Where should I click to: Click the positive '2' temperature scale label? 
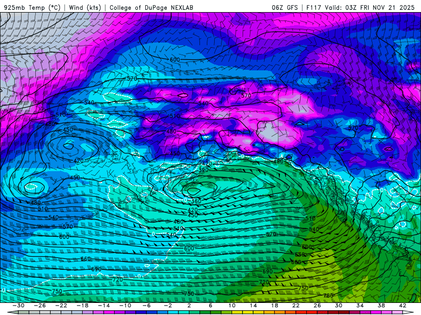(189, 306)
